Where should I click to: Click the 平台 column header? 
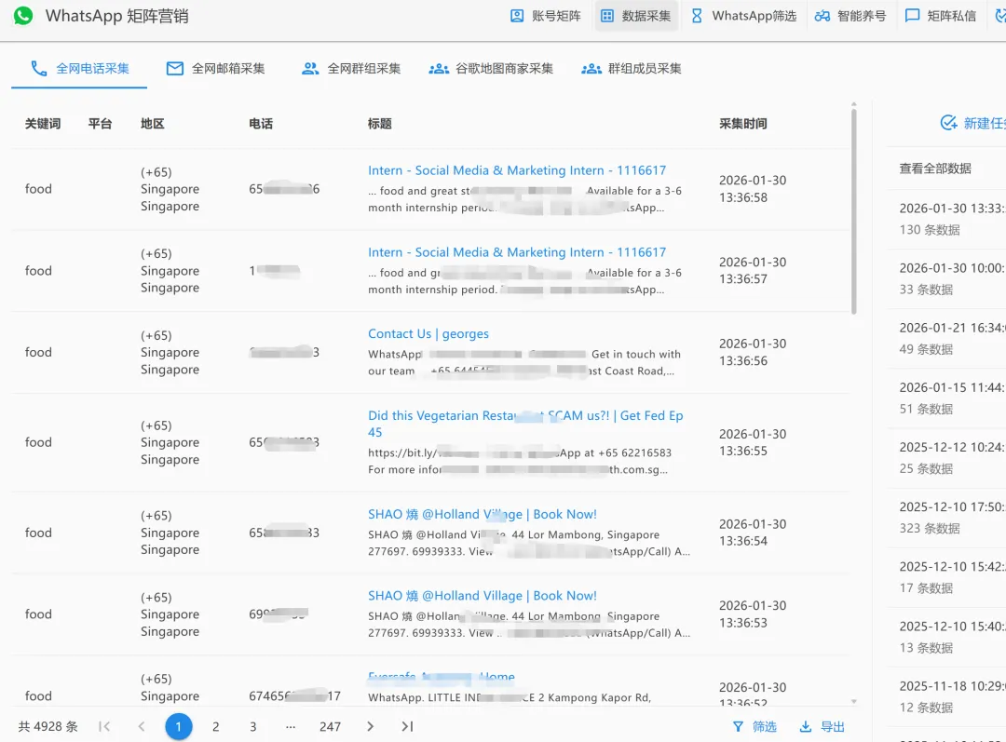click(x=100, y=124)
